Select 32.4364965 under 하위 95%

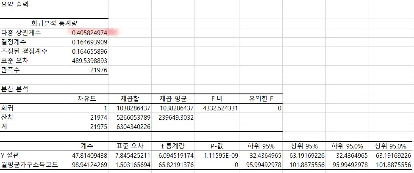click(x=266, y=156)
